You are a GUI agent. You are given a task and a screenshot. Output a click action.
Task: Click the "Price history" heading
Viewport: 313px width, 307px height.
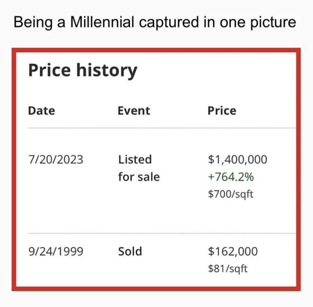(x=82, y=70)
